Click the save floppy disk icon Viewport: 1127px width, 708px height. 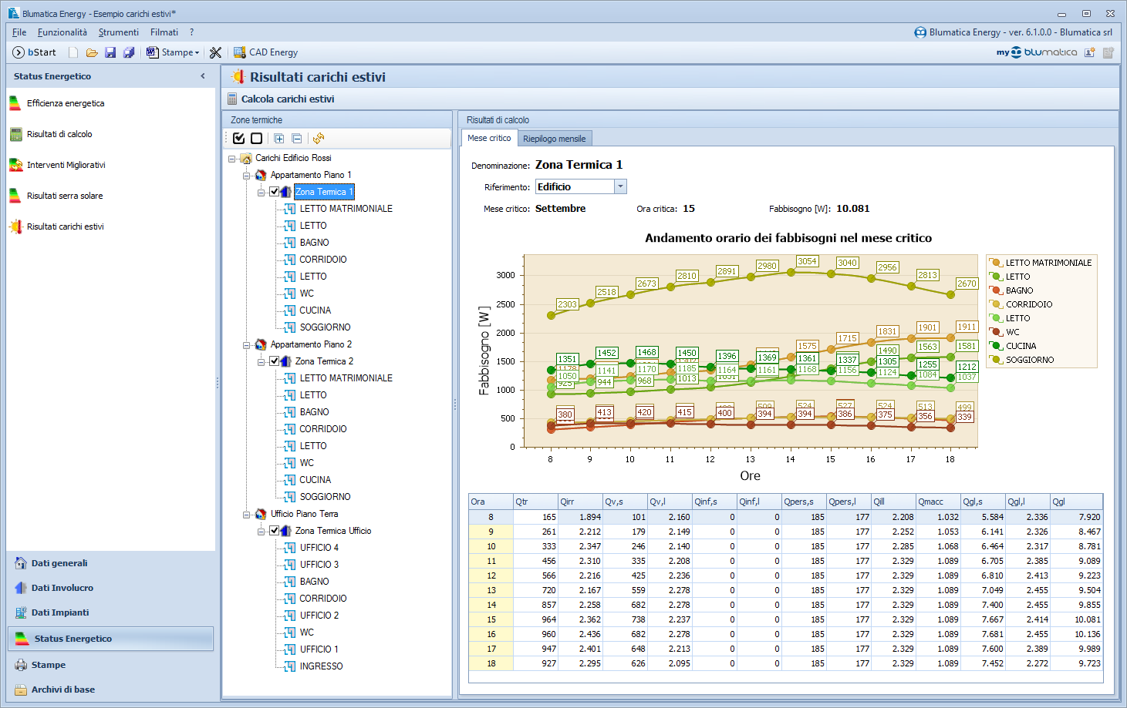tap(110, 52)
